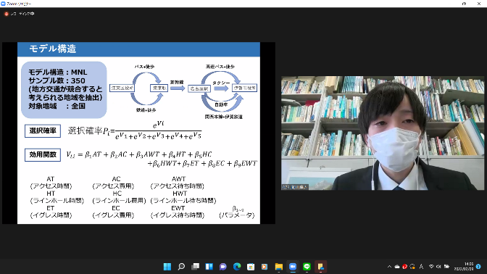Click the red recording indicator in Zoom
This screenshot has width=487, height=274.
7,14
